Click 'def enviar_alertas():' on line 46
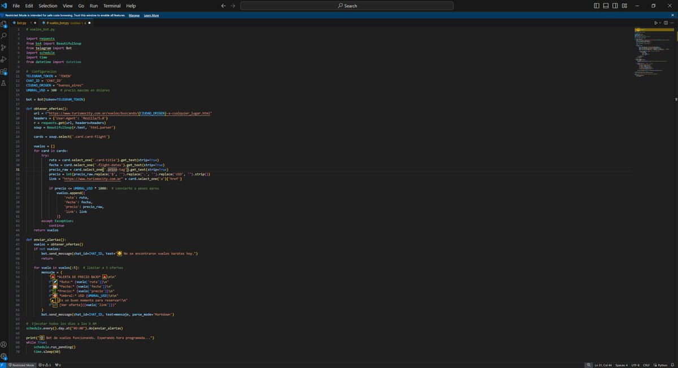Image resolution: width=678 pixels, height=368 pixels. click(46, 239)
